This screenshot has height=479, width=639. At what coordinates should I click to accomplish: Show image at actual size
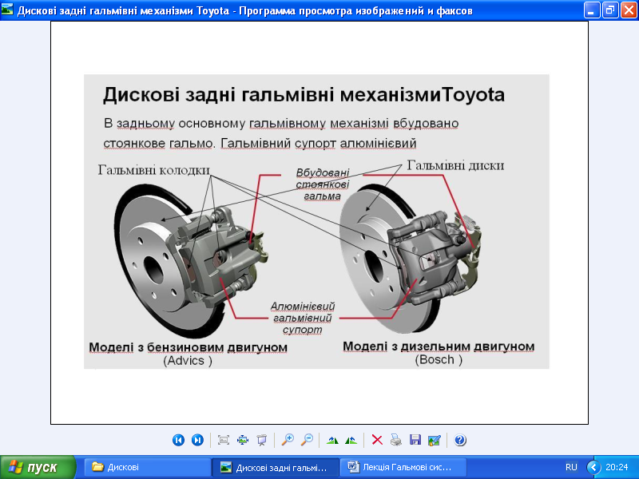click(x=243, y=440)
